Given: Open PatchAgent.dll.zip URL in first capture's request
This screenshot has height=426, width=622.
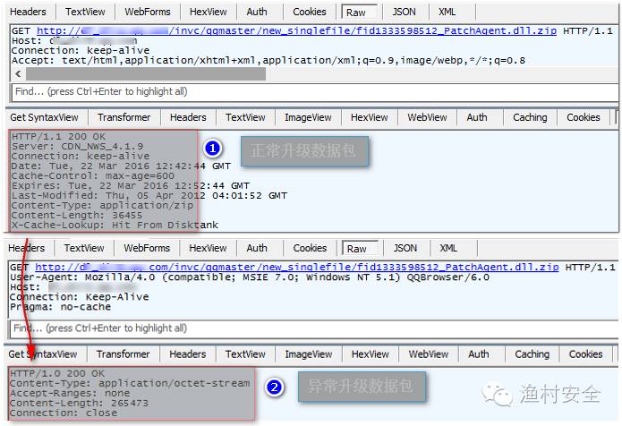Looking at the screenshot, I should click(x=297, y=30).
